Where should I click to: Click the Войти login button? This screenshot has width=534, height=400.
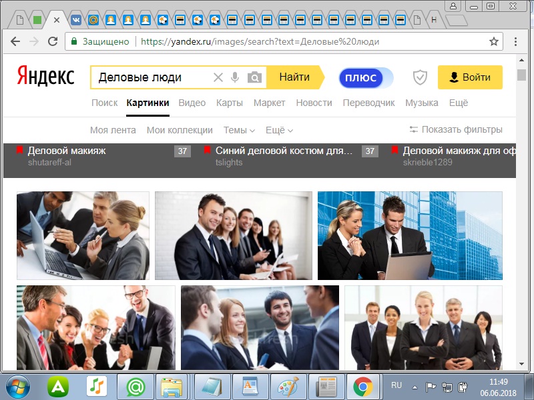coord(469,77)
